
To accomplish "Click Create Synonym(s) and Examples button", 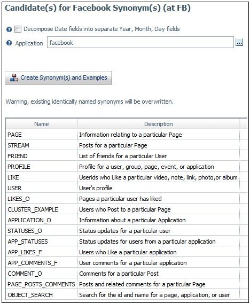I will (58, 77).
